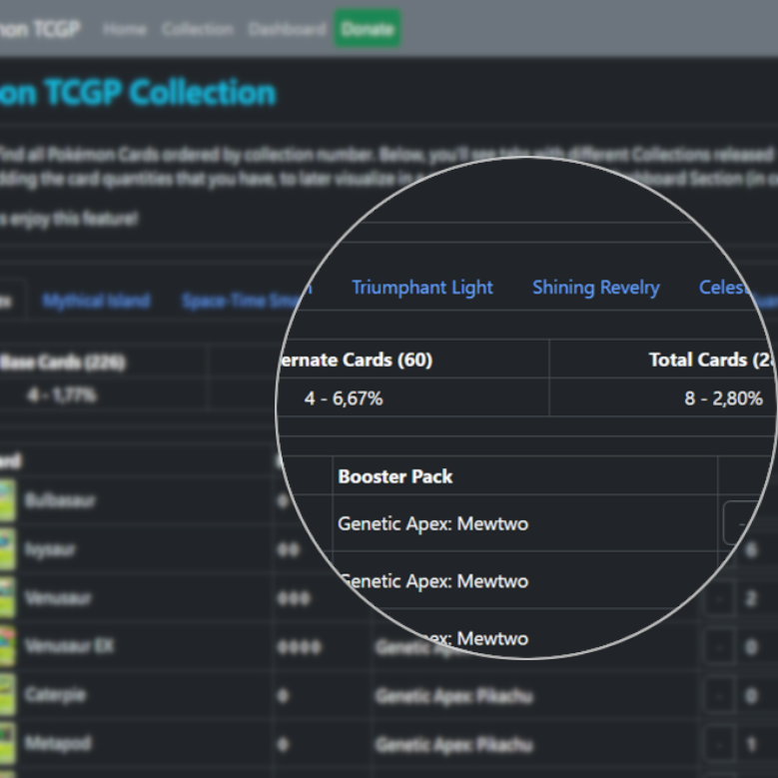
Task: Switch to the Mythical Island tab
Action: (x=96, y=301)
